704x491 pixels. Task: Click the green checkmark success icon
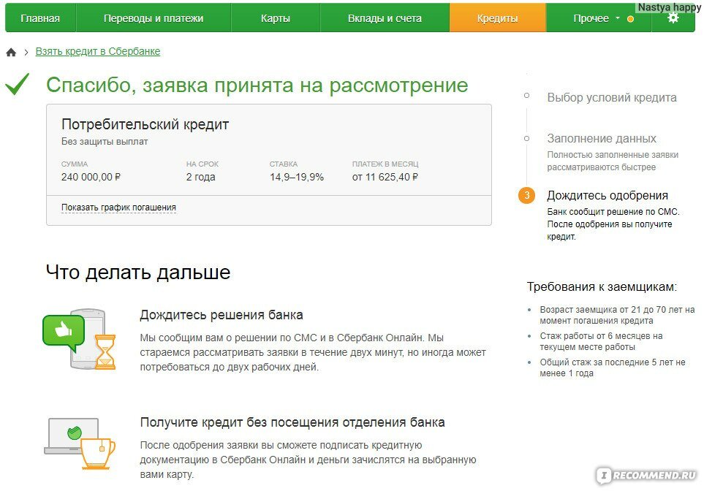(x=17, y=84)
